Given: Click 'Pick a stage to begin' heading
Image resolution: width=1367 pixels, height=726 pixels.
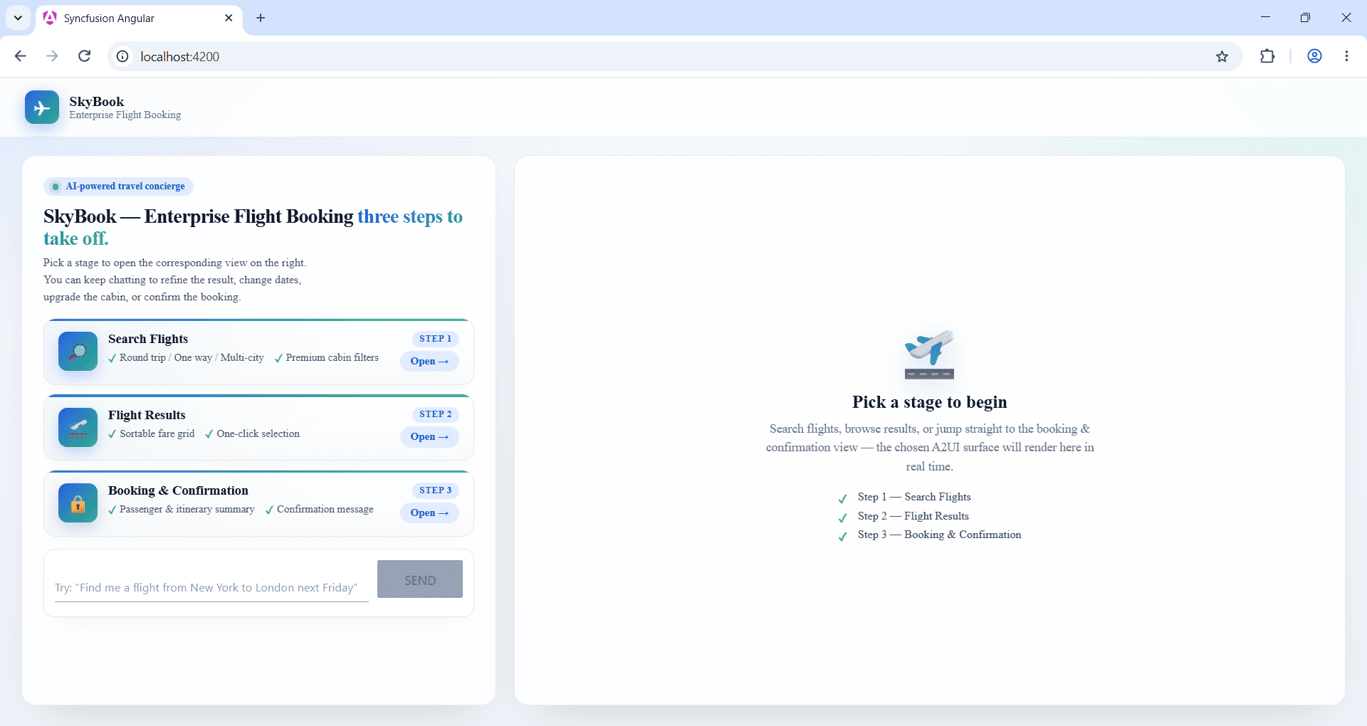Looking at the screenshot, I should [x=929, y=402].
